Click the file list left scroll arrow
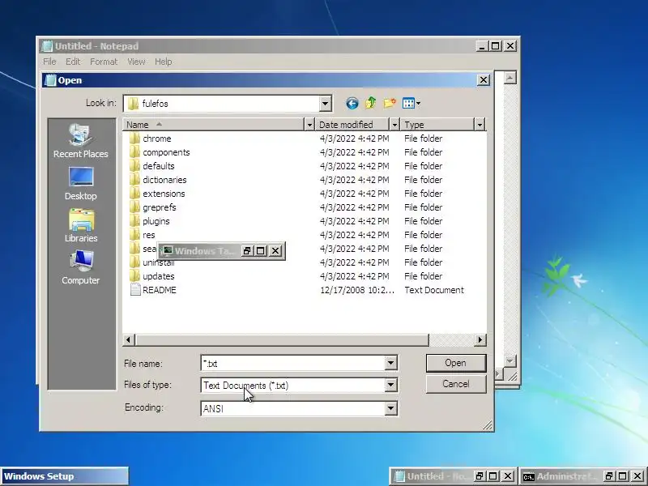 [x=129, y=339]
